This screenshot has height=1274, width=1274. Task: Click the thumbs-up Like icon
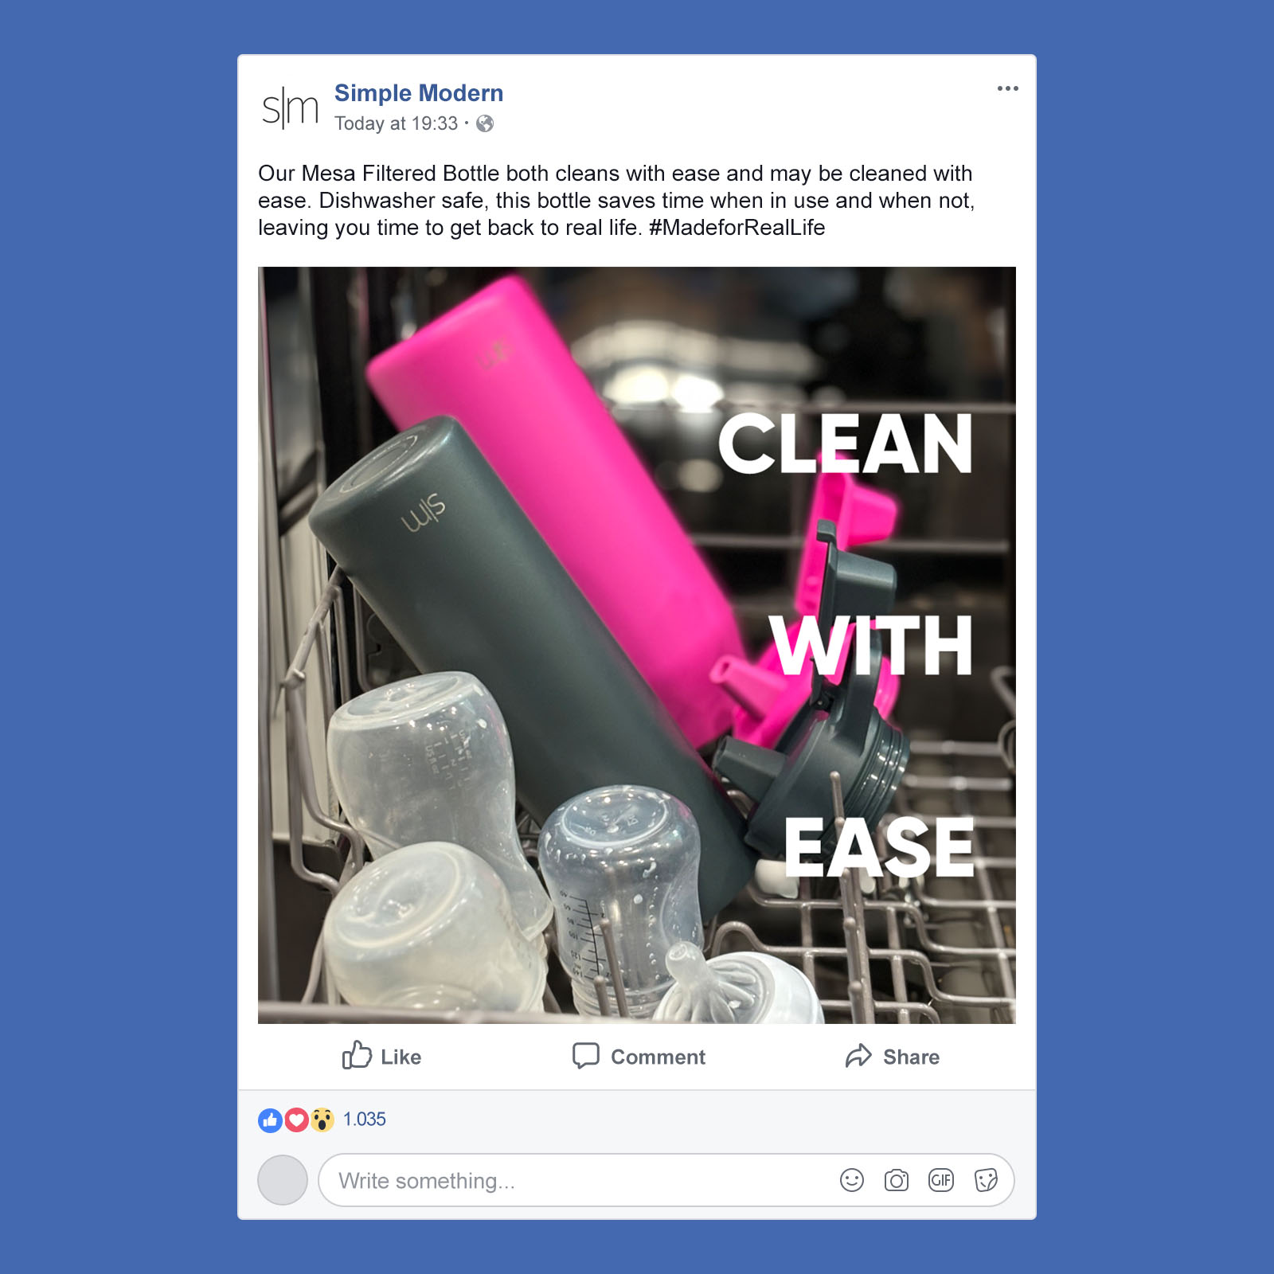(357, 1055)
